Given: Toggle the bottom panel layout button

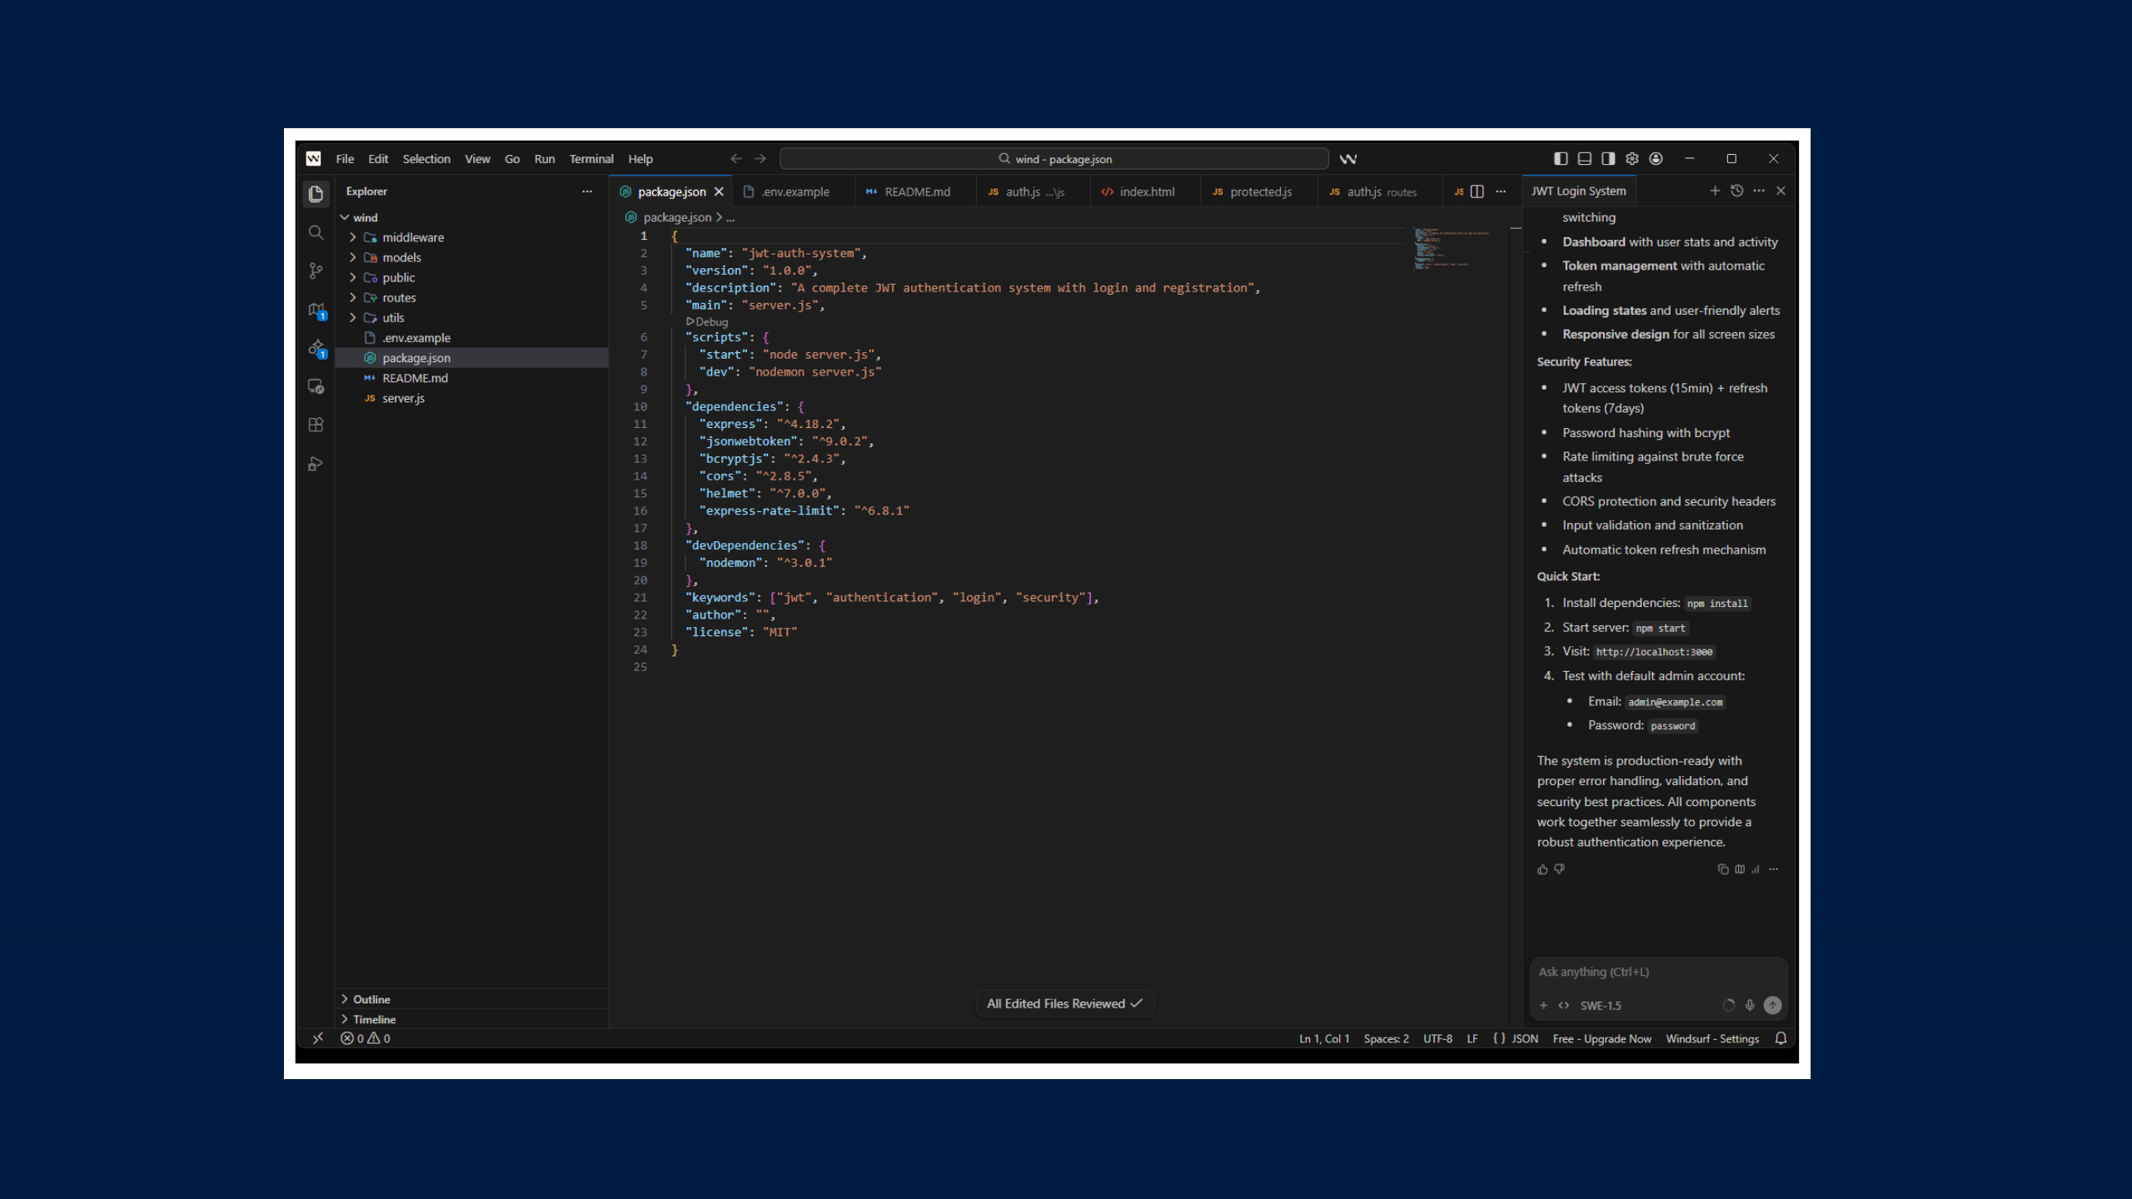Looking at the screenshot, I should (1584, 158).
